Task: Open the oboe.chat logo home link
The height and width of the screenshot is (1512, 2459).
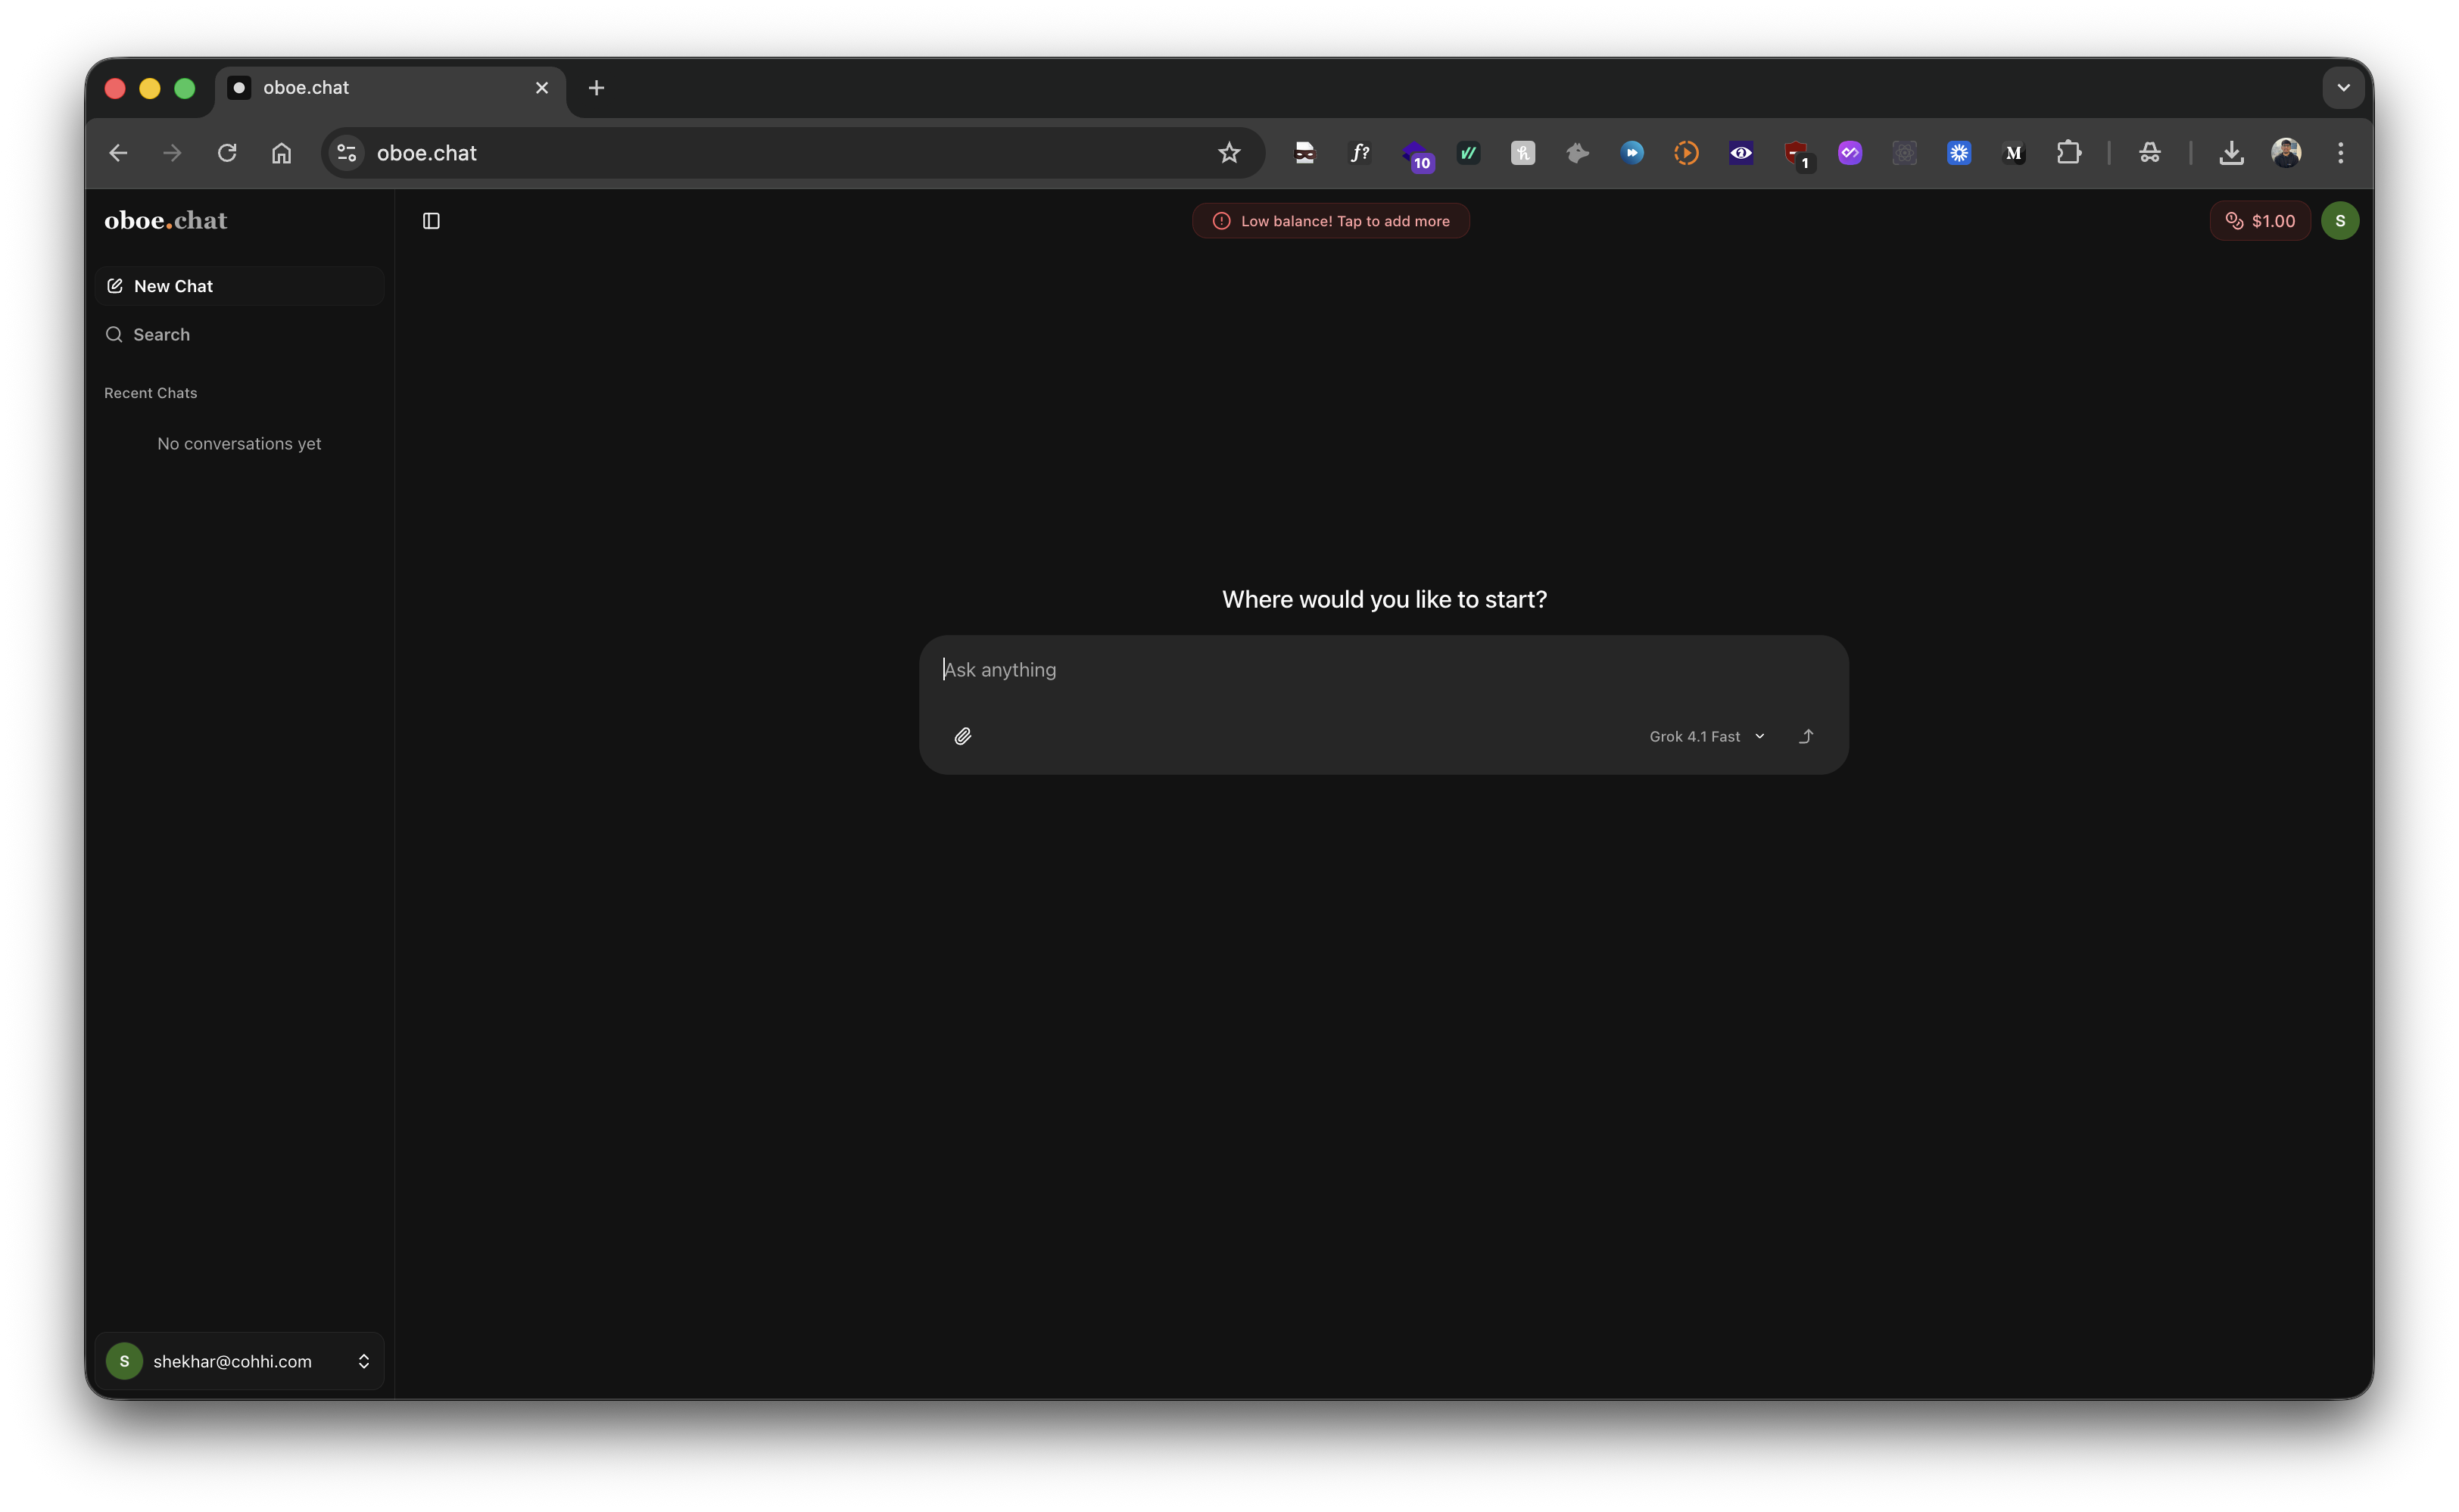Action: point(165,220)
